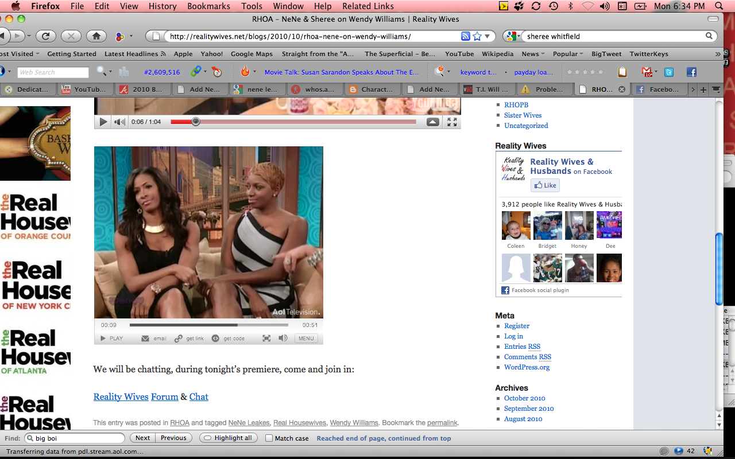Viewport: 735px width, 459px height.
Task: Bookmark this page with the star icon
Action: 477,36
